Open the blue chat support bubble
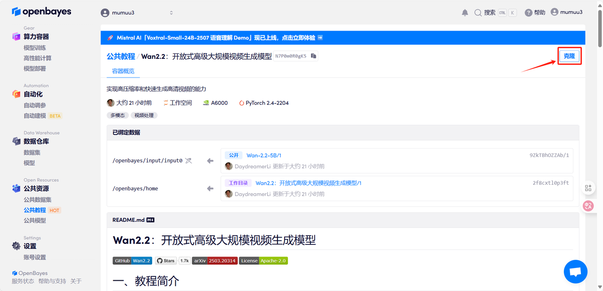This screenshot has height=291, width=603. coord(575,272)
